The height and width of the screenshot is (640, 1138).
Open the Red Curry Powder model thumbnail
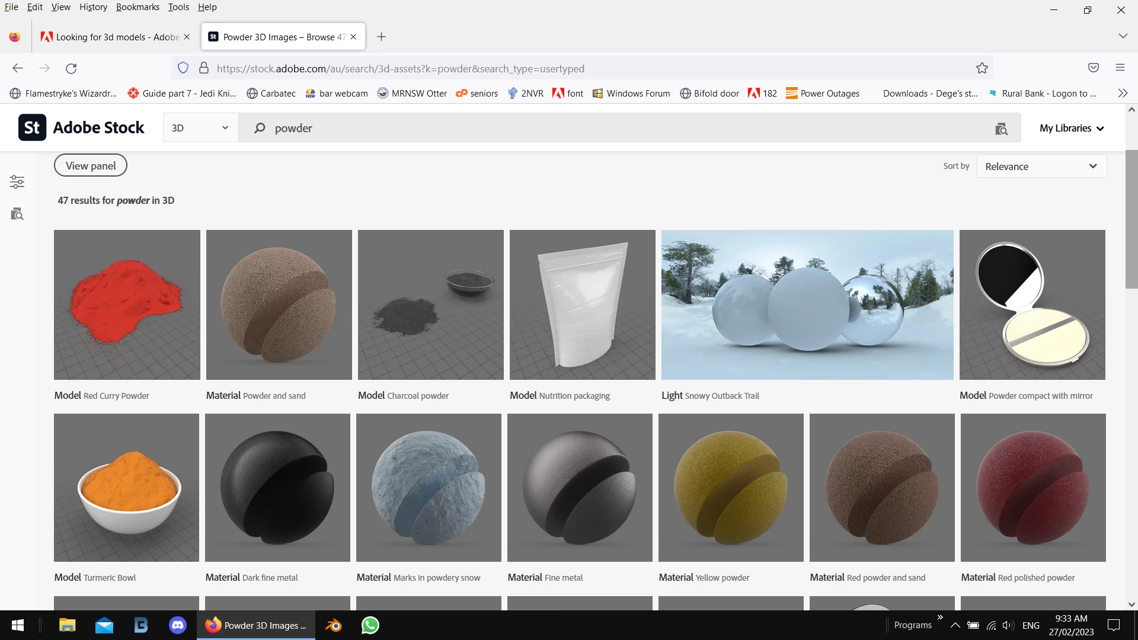pos(127,305)
